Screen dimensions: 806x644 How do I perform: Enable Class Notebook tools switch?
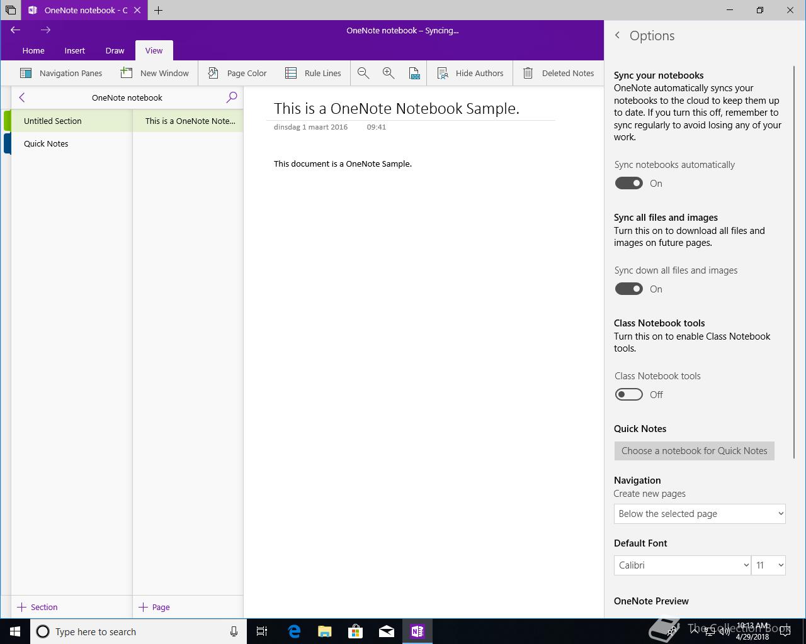[x=629, y=394]
